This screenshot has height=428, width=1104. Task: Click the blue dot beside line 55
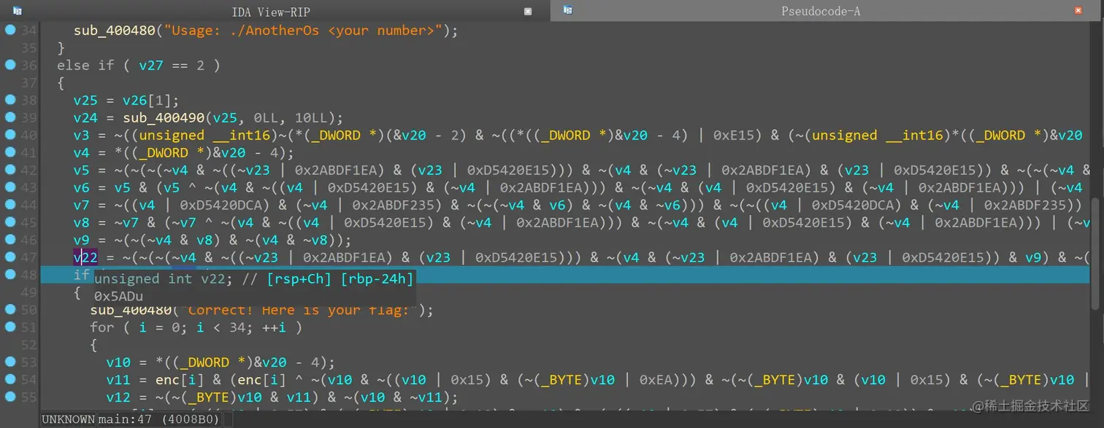(x=9, y=397)
